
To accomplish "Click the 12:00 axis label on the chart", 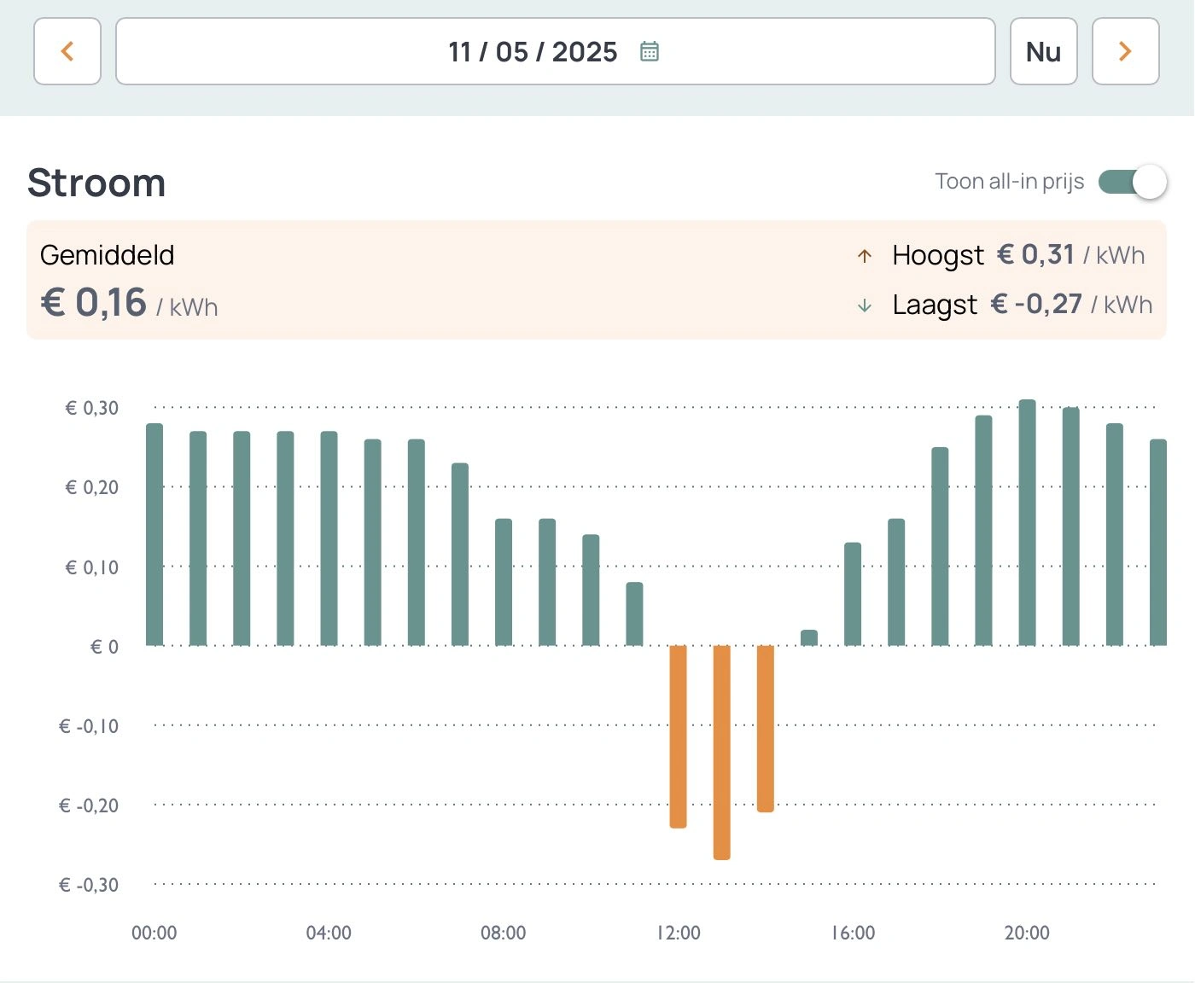I will click(x=679, y=933).
